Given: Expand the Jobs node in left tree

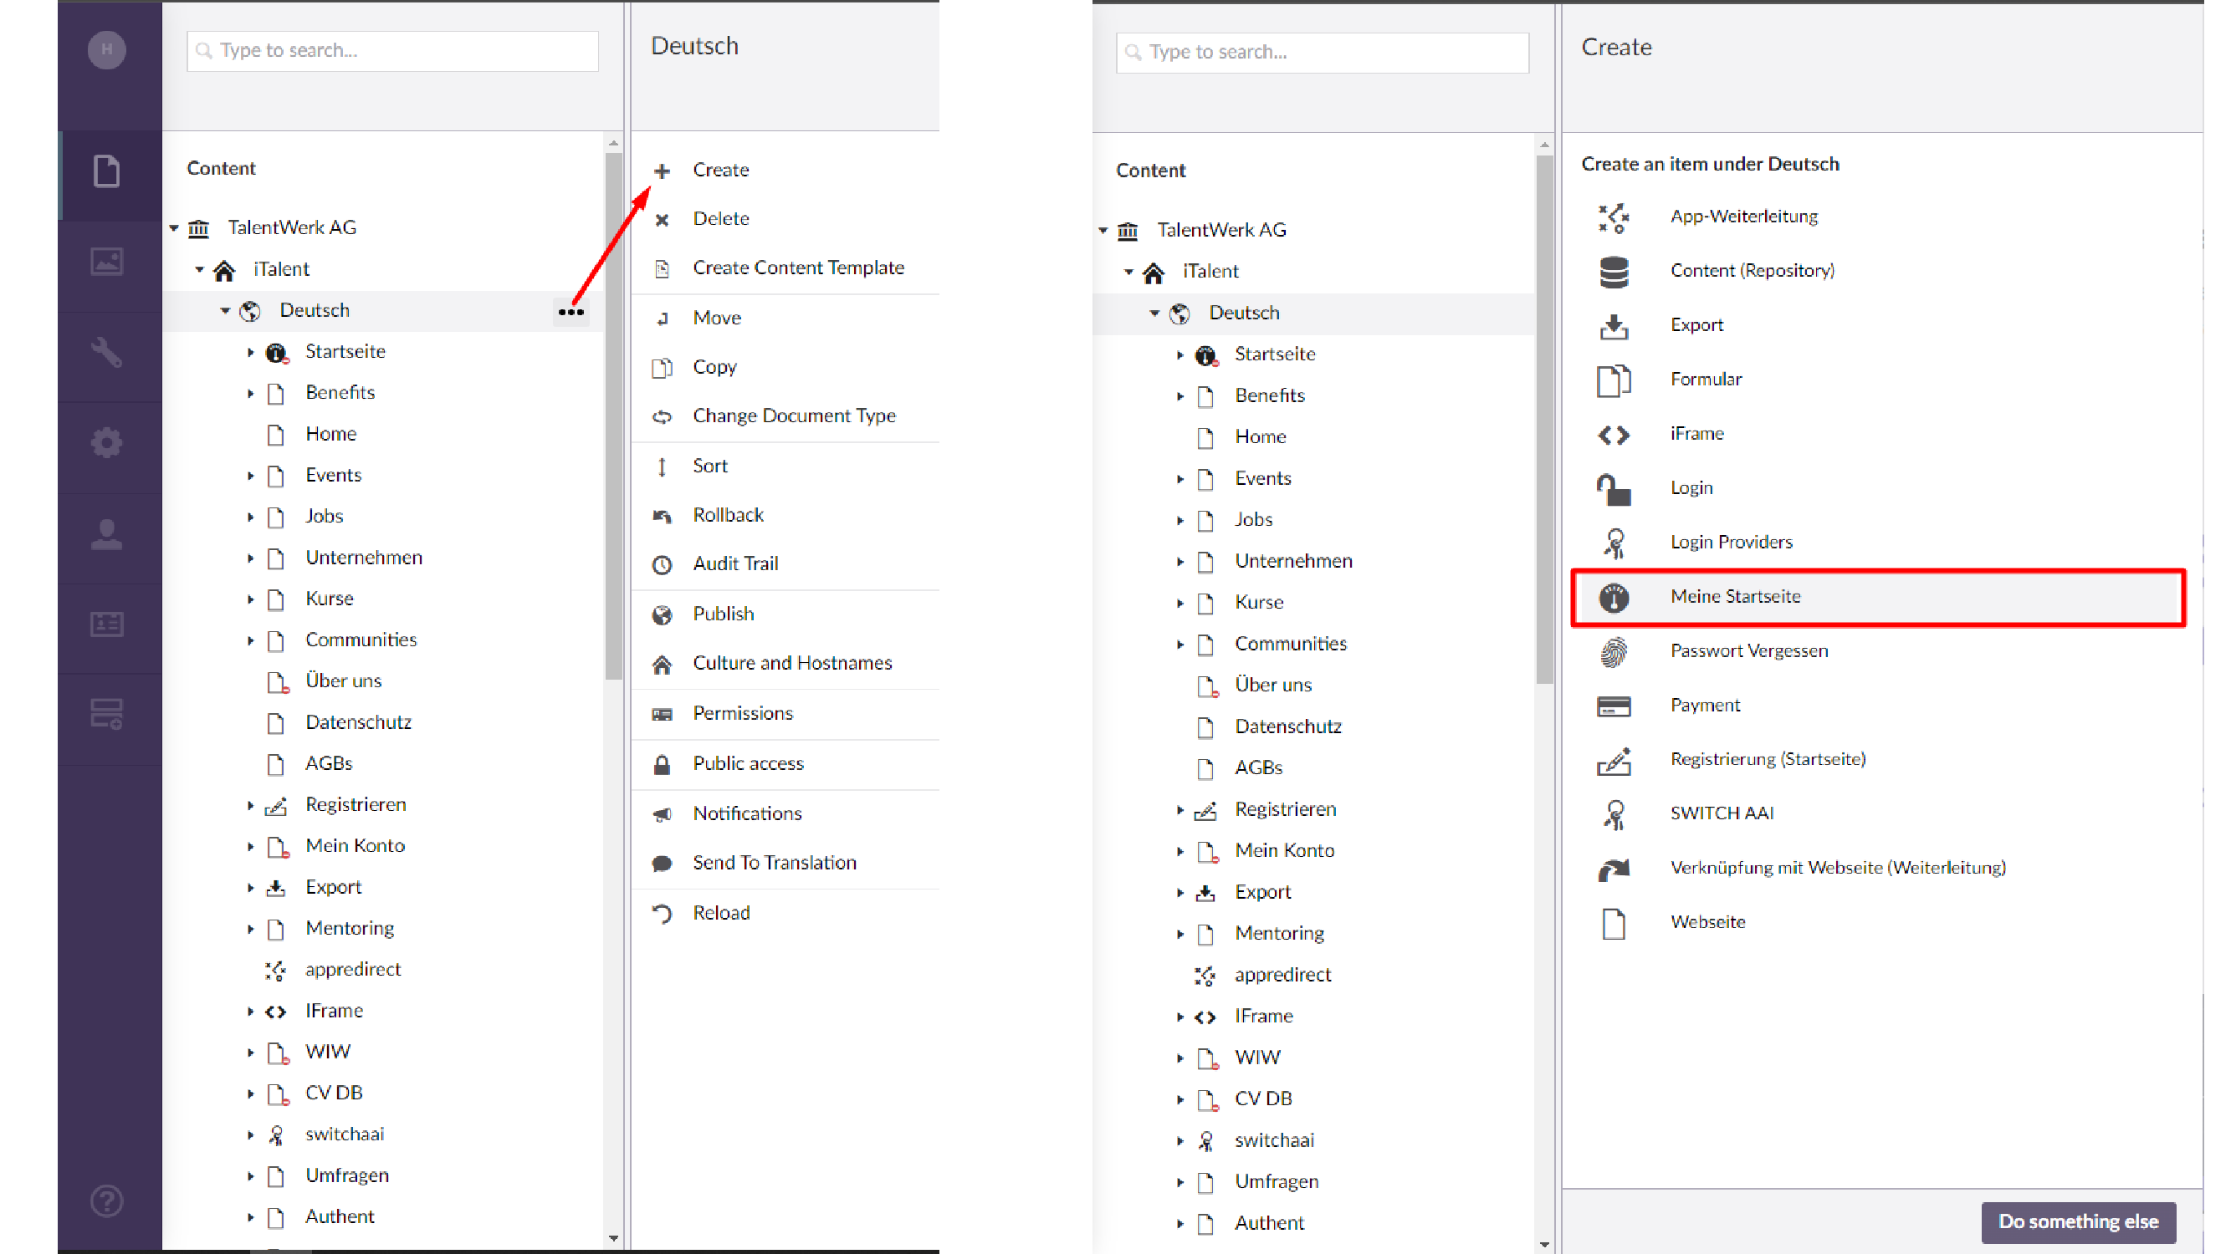Looking at the screenshot, I should [x=250, y=517].
